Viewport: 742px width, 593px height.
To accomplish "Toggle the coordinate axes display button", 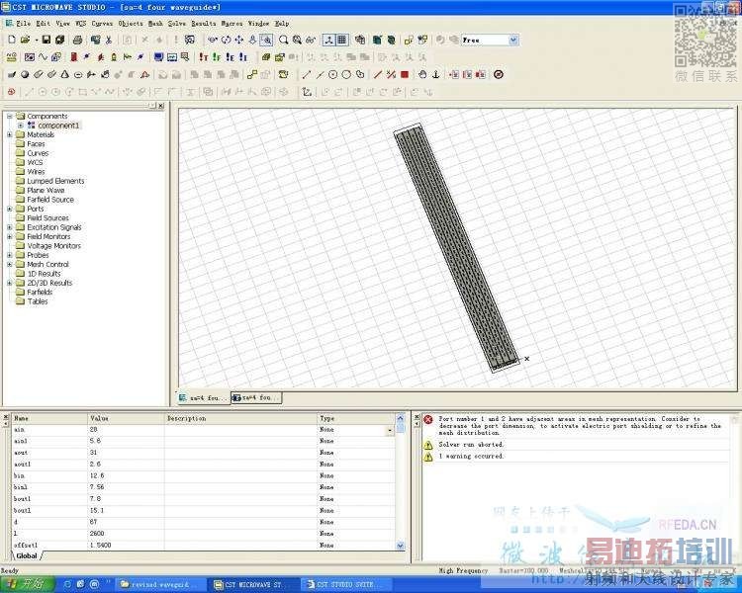I will [x=328, y=40].
